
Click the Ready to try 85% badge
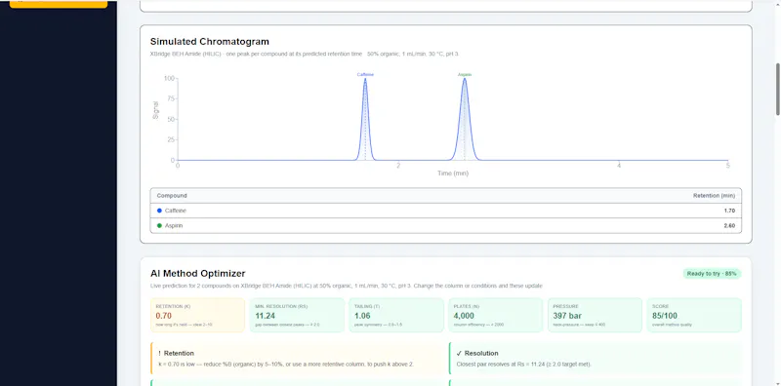click(x=712, y=274)
